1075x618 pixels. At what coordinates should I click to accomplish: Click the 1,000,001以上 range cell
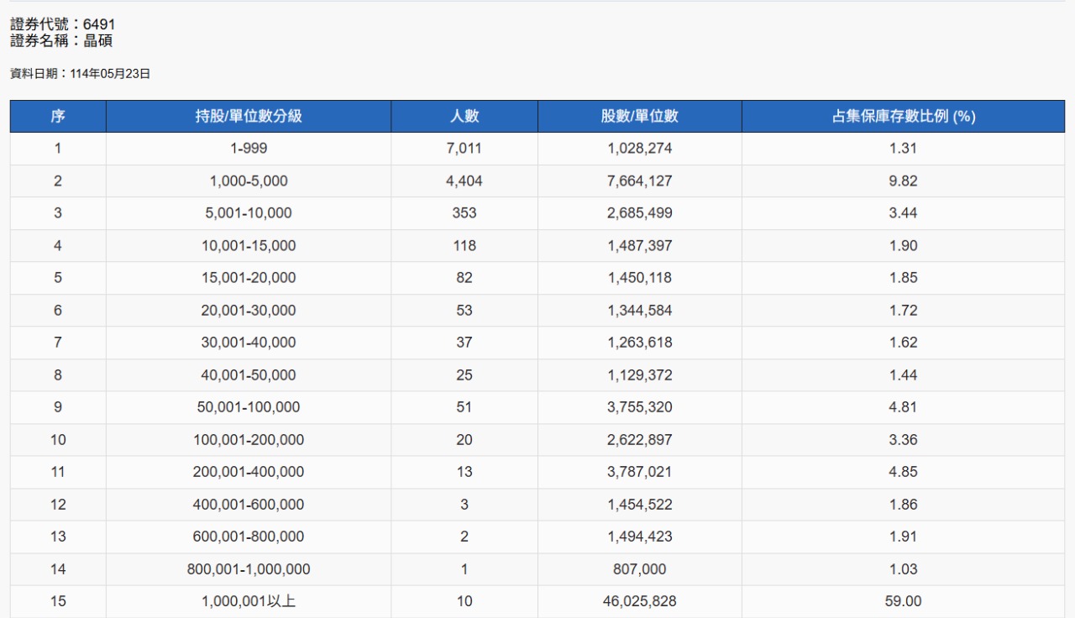click(248, 601)
